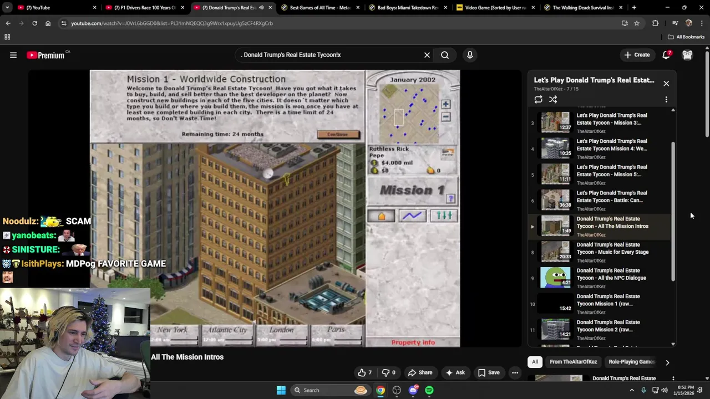Open YouTube notifications bell
The width and height of the screenshot is (710, 399).
pyautogui.click(x=666, y=55)
